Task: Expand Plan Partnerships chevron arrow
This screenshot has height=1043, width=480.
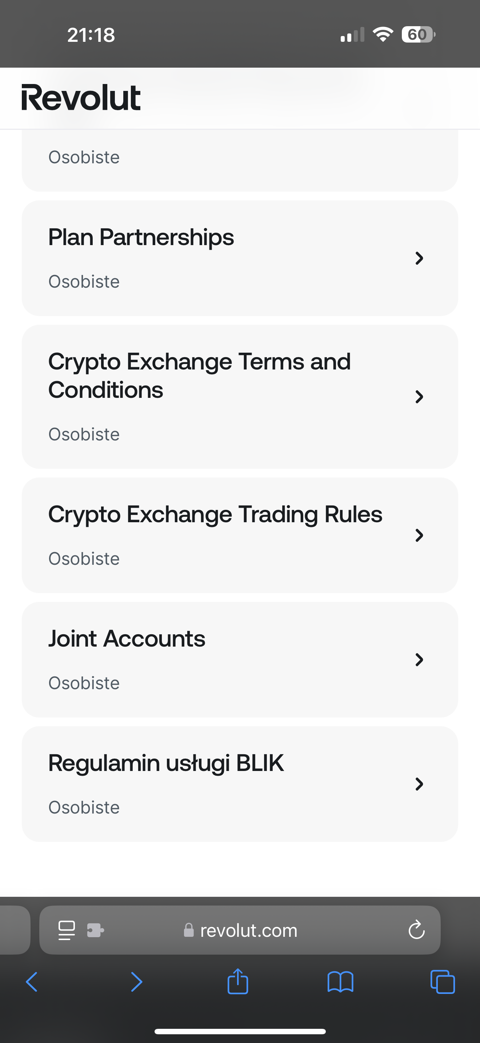Action: (419, 258)
